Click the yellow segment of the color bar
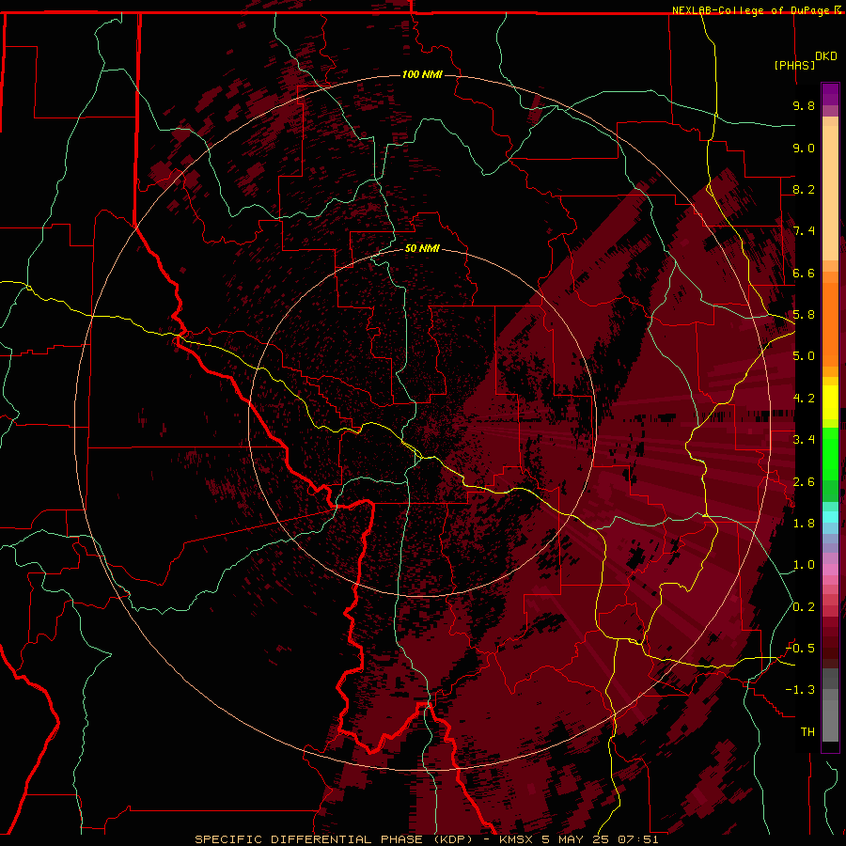 pos(830,402)
